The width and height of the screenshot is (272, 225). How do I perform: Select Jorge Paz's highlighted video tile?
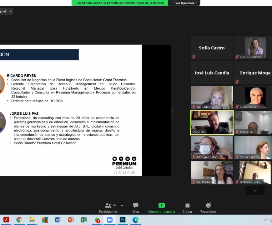212,123
